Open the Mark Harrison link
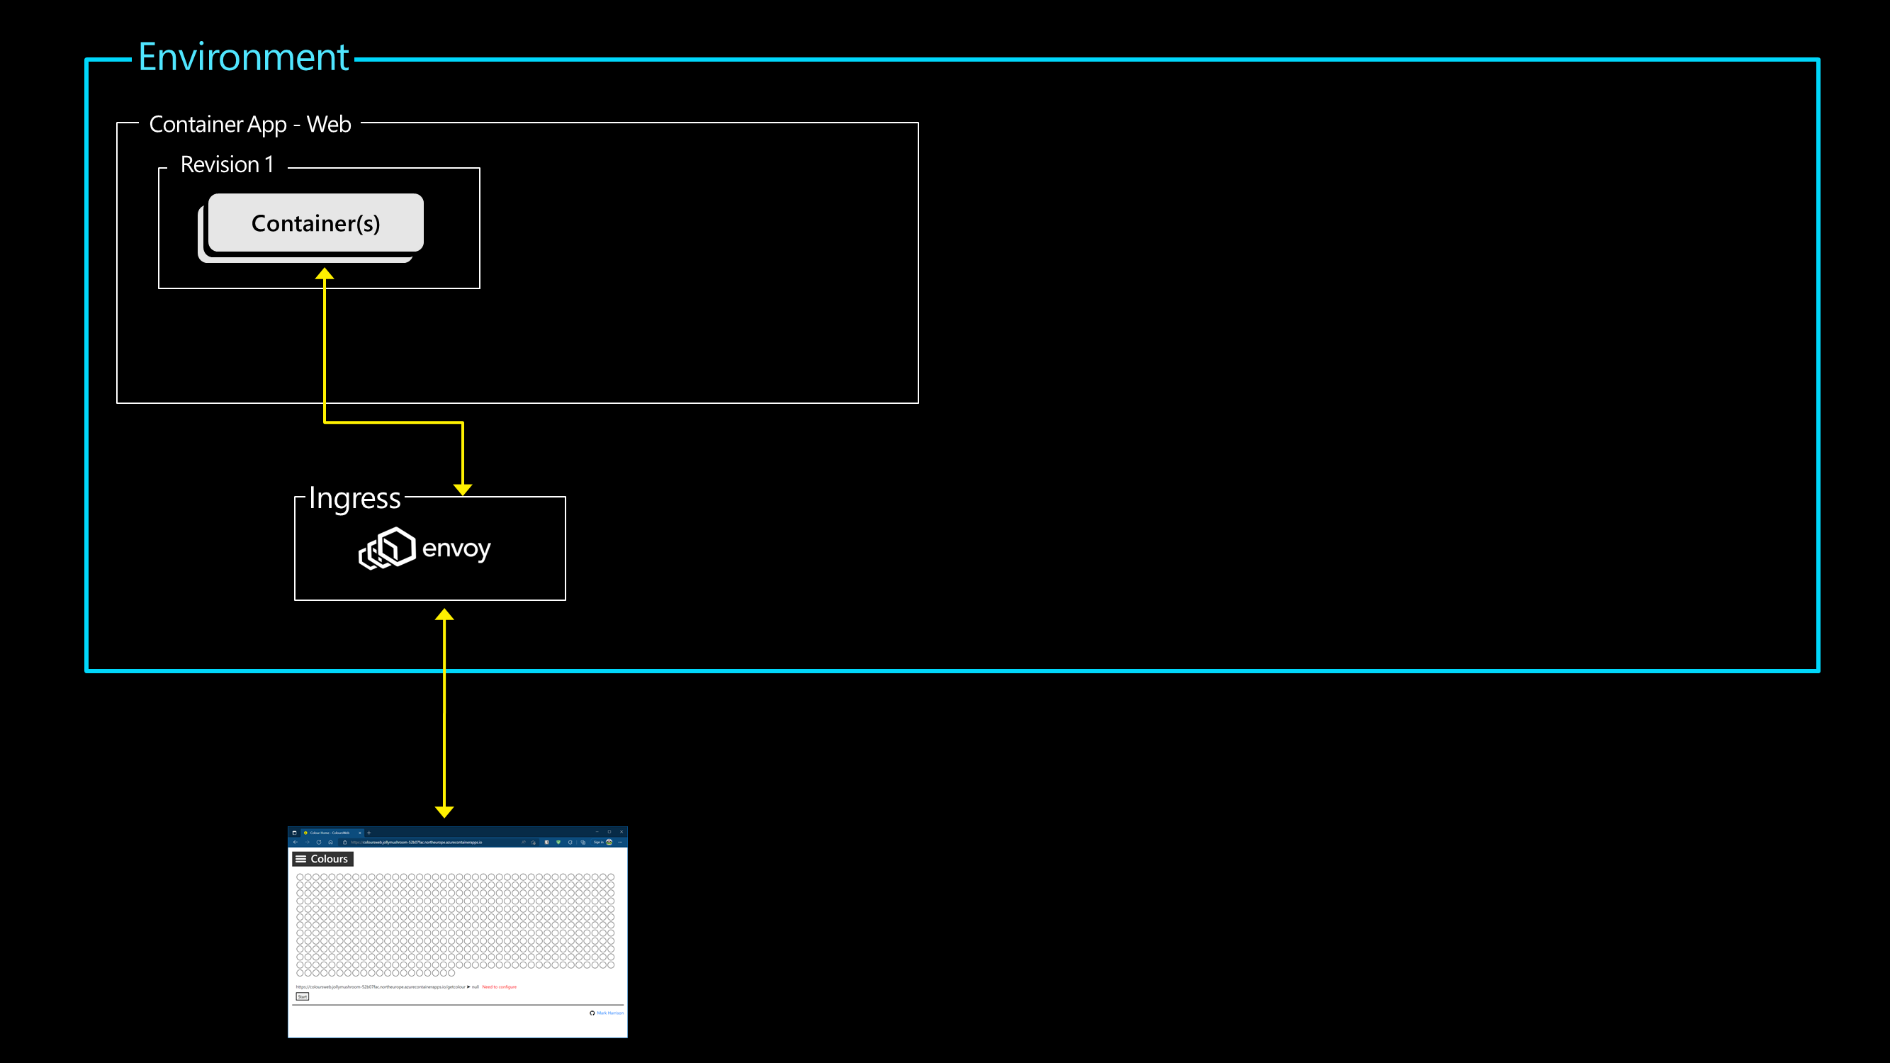Screen dimensions: 1890x1063 (x=609, y=1013)
